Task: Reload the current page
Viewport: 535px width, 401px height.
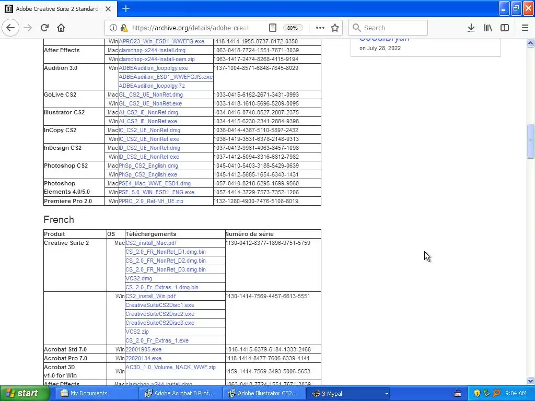Action: 44,28
